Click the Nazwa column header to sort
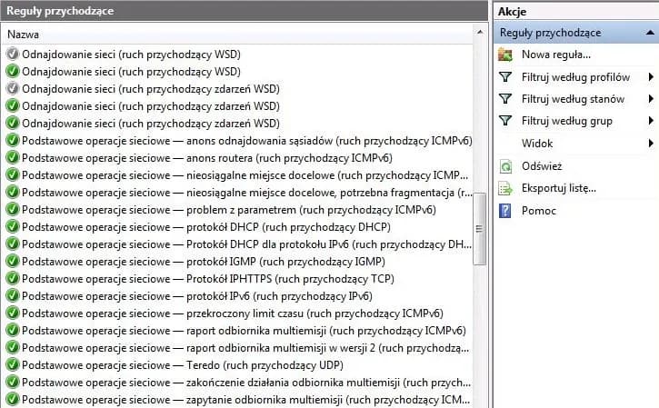 237,34
